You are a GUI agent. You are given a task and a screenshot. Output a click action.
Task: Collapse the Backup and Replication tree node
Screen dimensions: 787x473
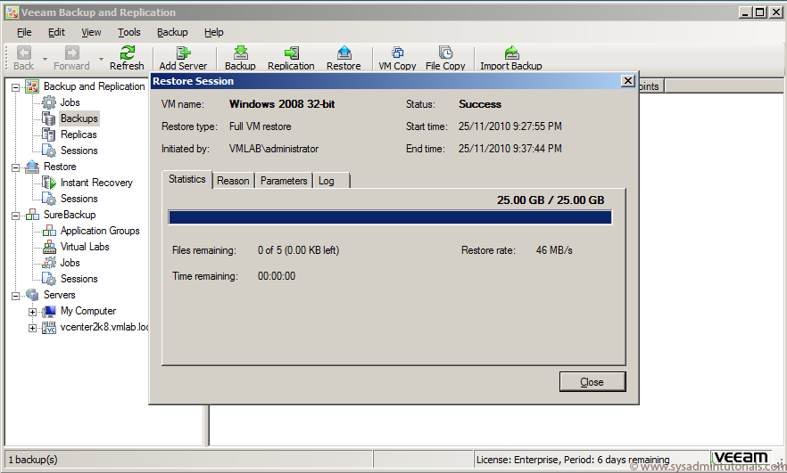click(x=15, y=87)
